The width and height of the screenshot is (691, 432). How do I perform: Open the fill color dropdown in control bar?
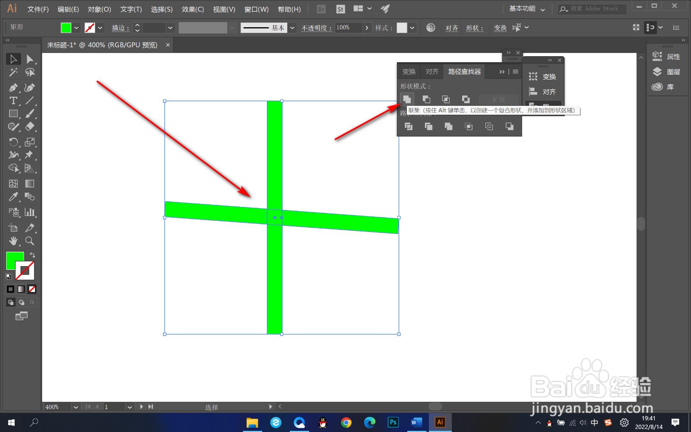click(x=76, y=28)
